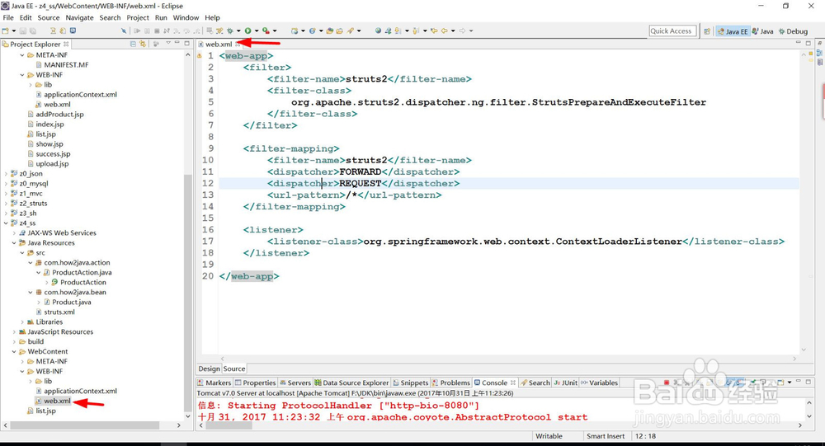Collapse the com.how2java.action package
The height and width of the screenshot is (446, 825).
31,262
